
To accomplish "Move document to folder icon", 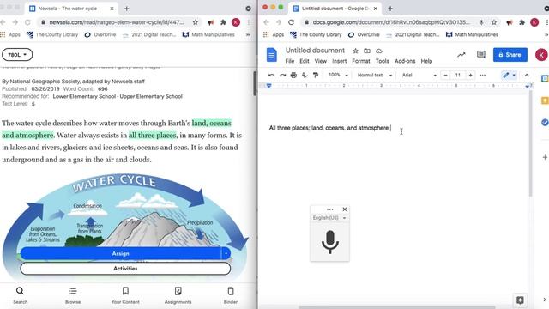I will click(x=367, y=51).
